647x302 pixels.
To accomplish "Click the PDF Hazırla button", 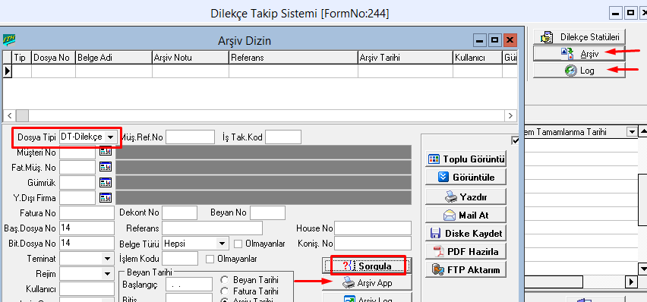I will pyautogui.click(x=466, y=251).
